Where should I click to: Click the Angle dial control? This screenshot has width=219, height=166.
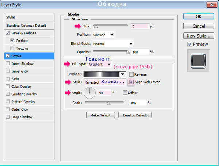(89, 93)
